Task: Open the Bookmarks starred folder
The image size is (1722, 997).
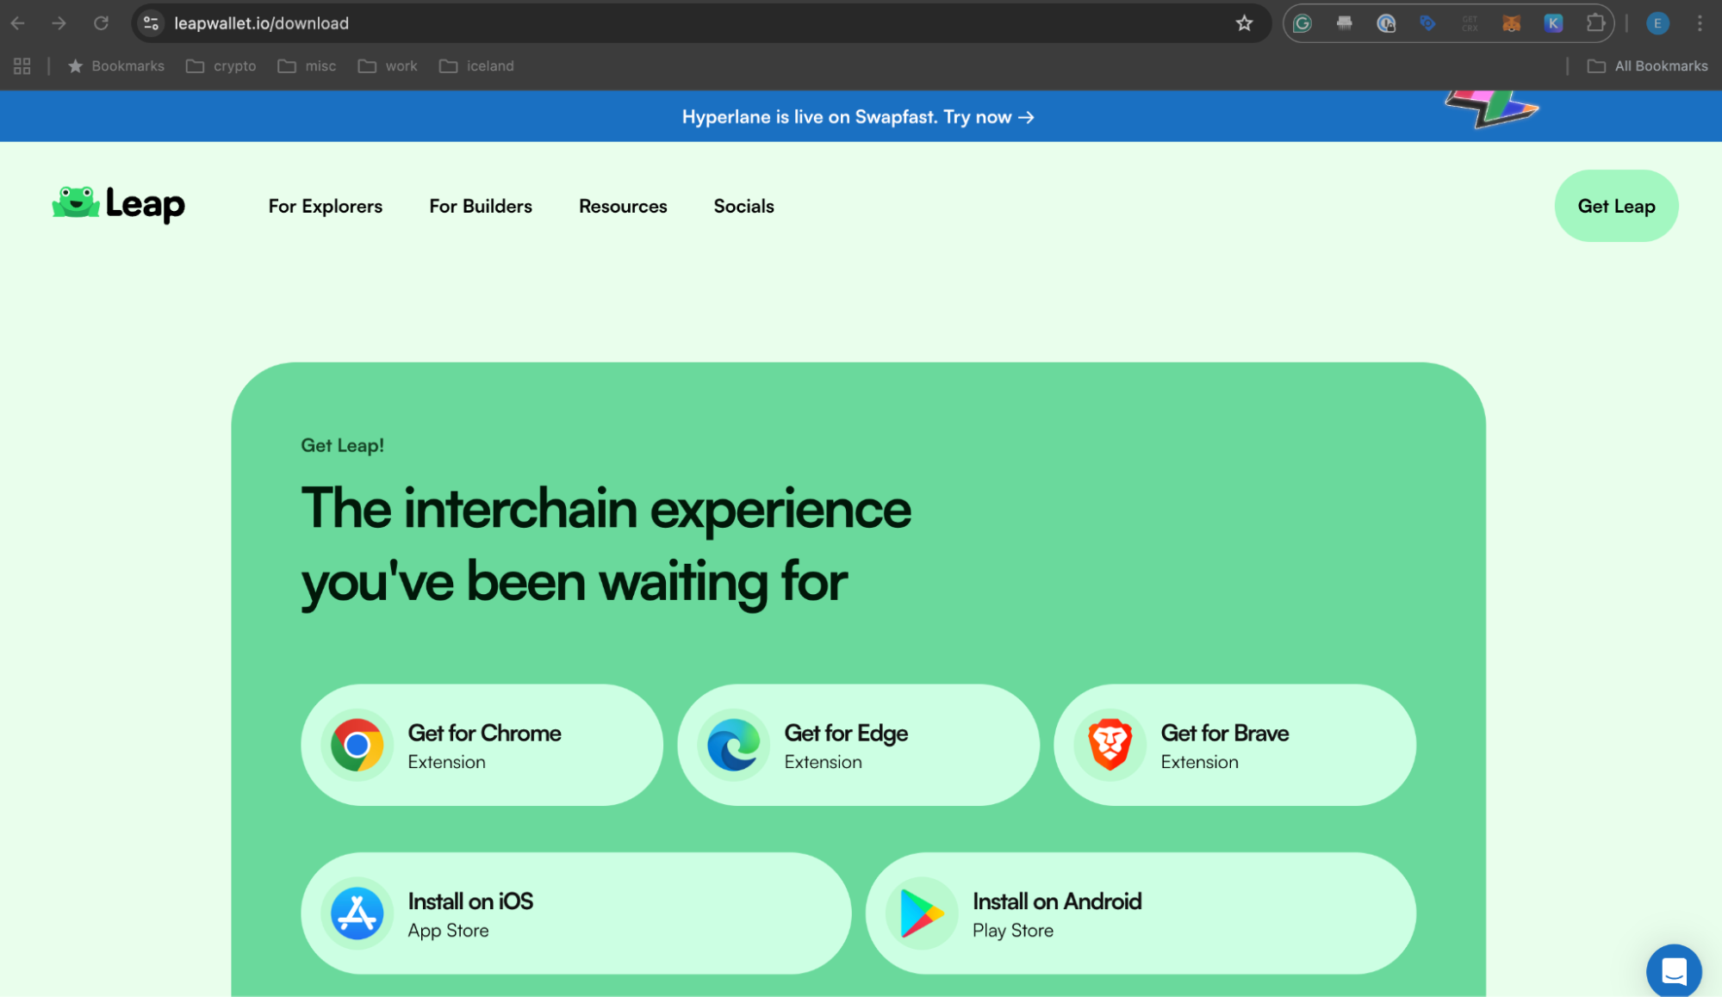Action: click(x=116, y=65)
